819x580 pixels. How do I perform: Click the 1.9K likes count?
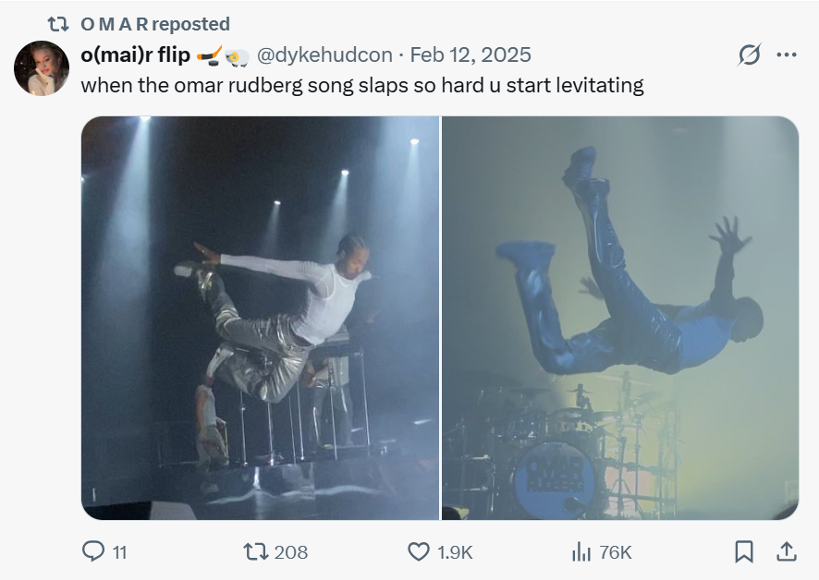click(455, 552)
